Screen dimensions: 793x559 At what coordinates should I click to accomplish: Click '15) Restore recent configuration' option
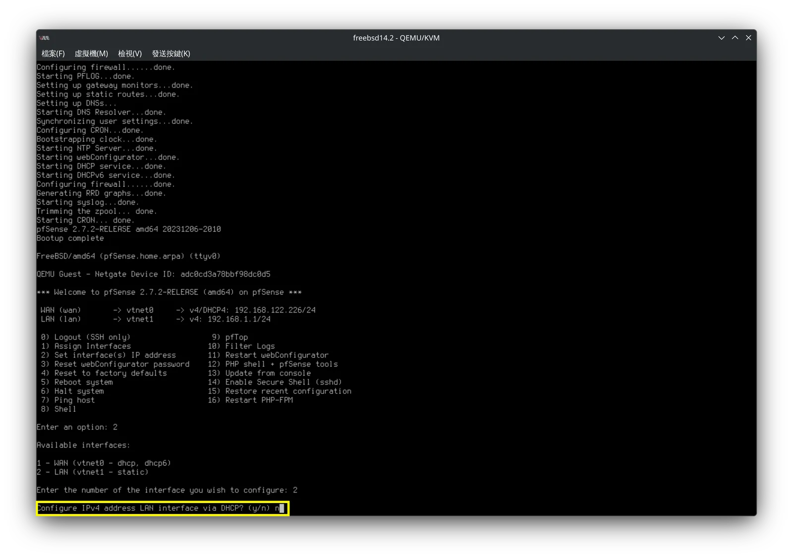click(280, 391)
